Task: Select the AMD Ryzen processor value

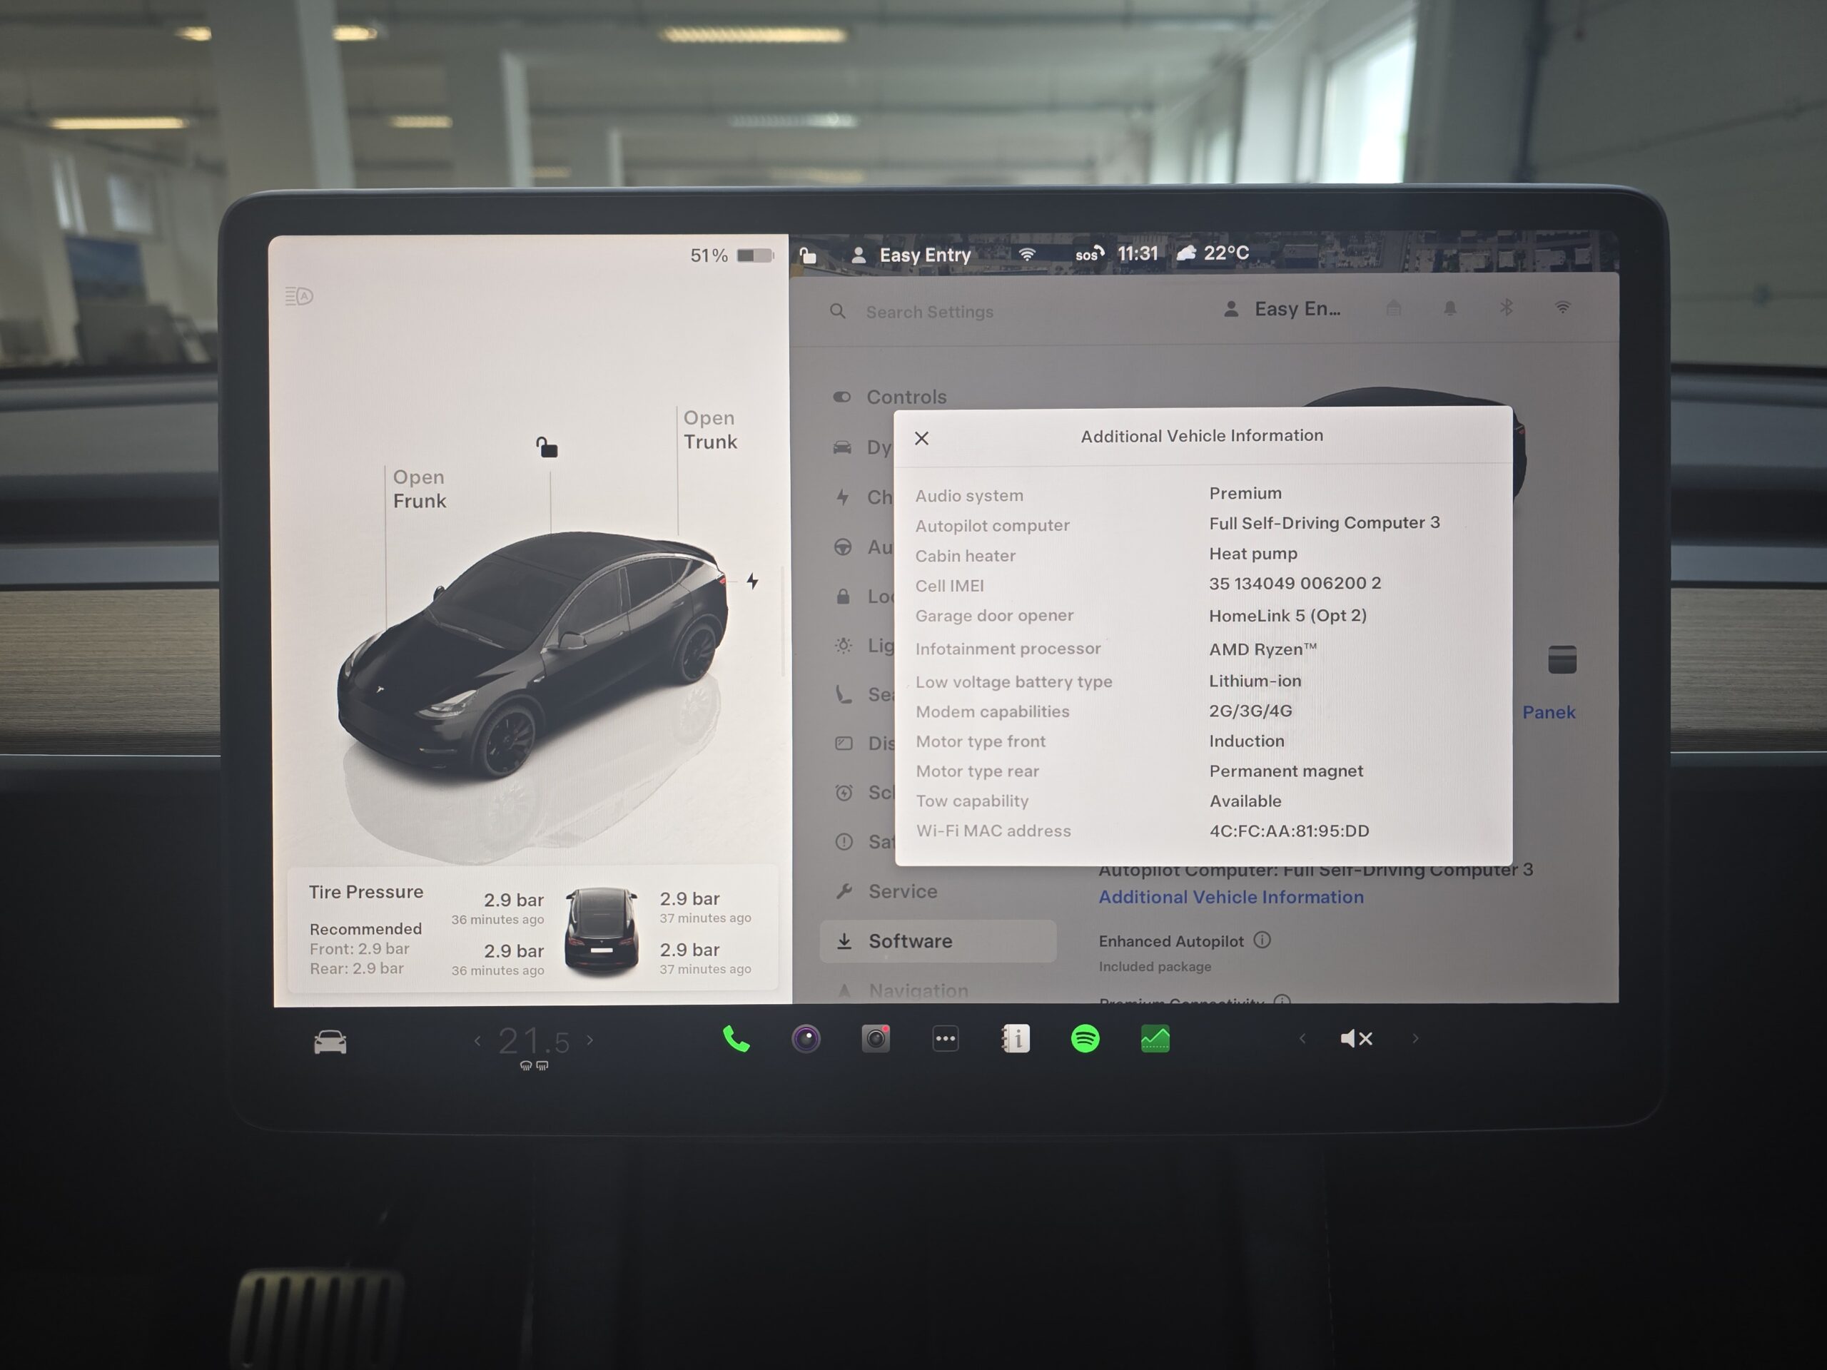Action: tap(1263, 649)
